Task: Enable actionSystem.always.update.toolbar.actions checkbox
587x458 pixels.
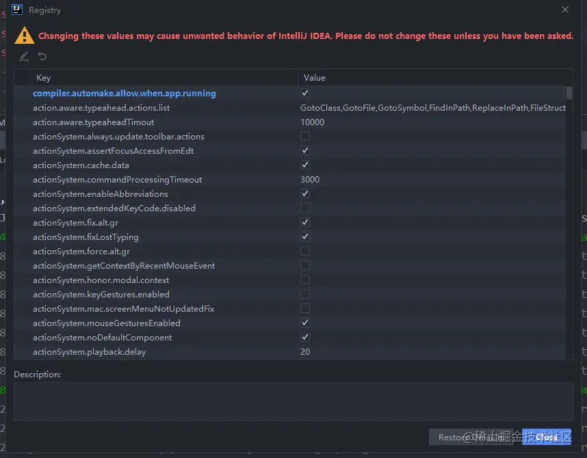Action: tap(305, 136)
